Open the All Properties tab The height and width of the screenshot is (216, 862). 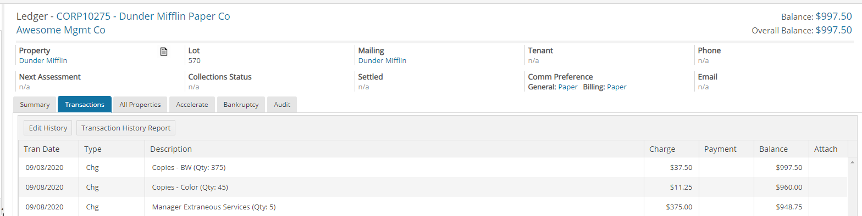(140, 104)
